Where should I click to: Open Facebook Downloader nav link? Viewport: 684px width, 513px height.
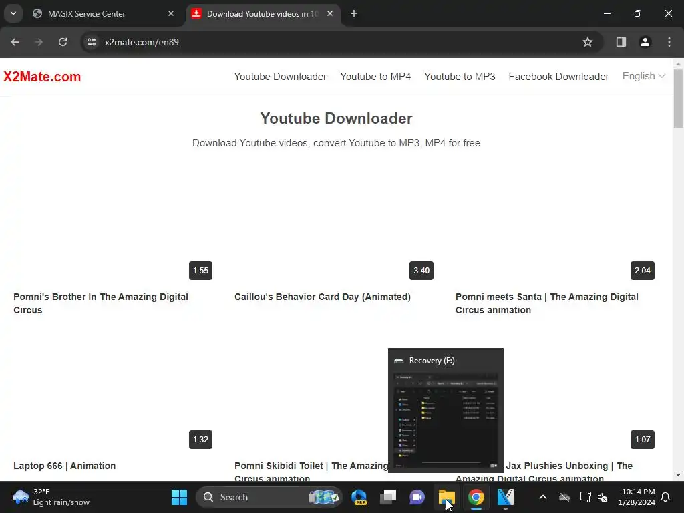[559, 77]
